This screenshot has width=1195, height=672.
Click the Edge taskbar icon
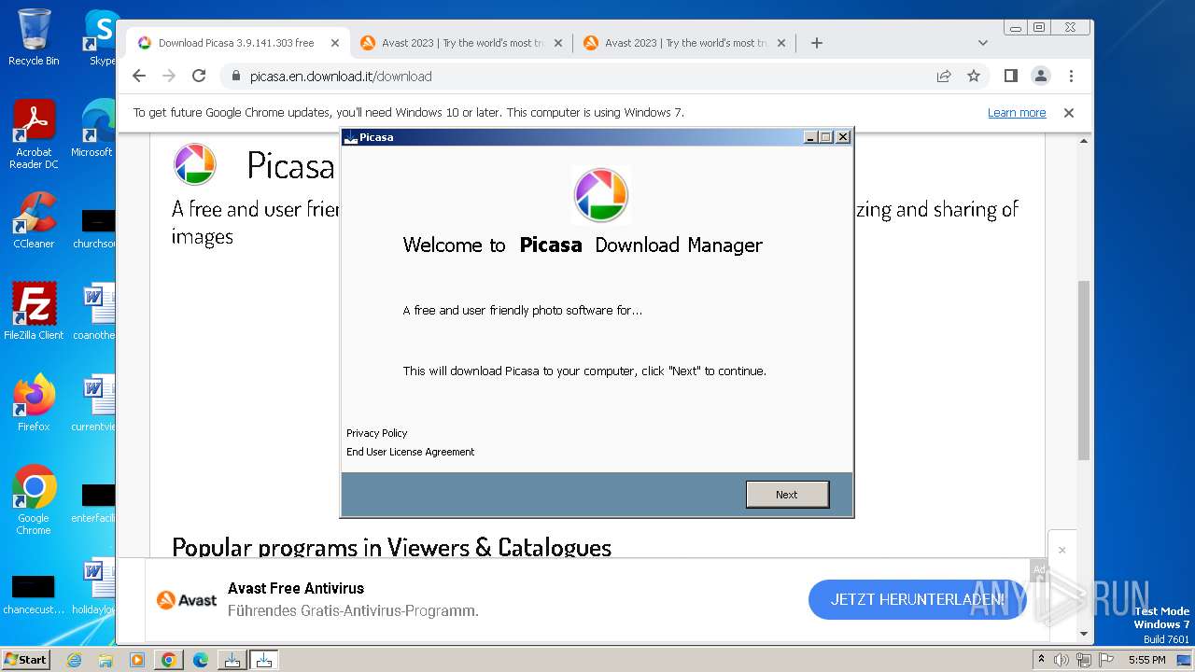click(x=201, y=660)
